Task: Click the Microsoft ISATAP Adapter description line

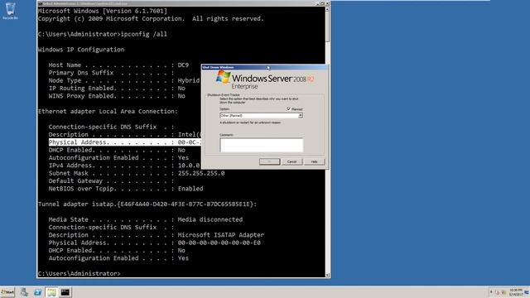Action: point(157,235)
